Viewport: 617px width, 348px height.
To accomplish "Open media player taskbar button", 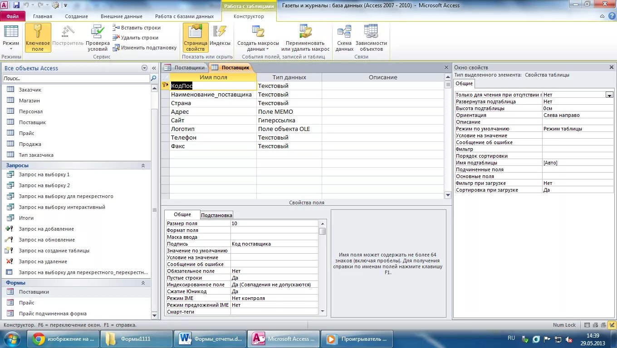I will coord(357,338).
